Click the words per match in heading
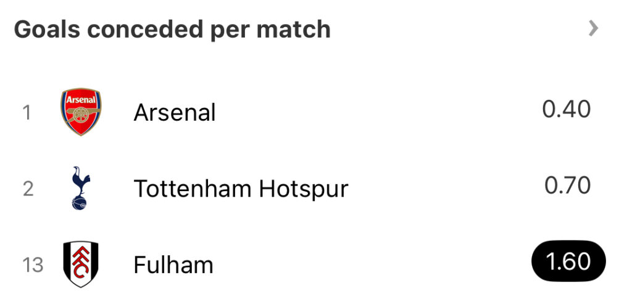632x302 pixels. 271,29
